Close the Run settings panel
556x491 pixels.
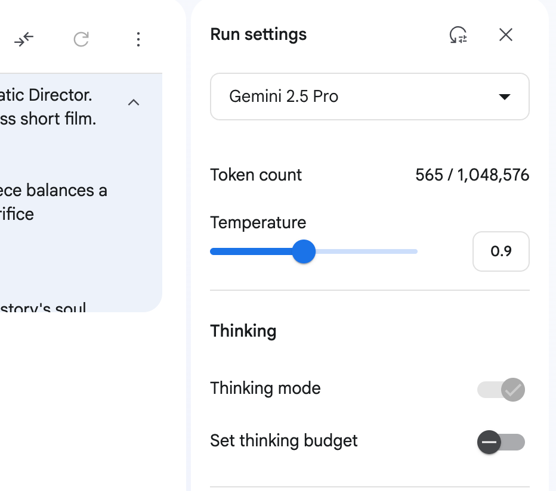pos(506,35)
